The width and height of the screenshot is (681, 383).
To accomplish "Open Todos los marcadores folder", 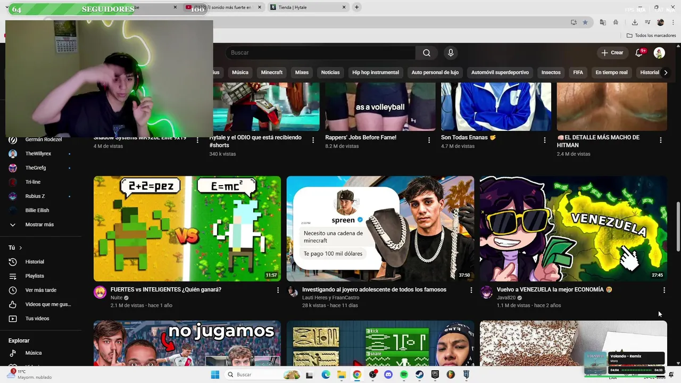I will click(651, 36).
